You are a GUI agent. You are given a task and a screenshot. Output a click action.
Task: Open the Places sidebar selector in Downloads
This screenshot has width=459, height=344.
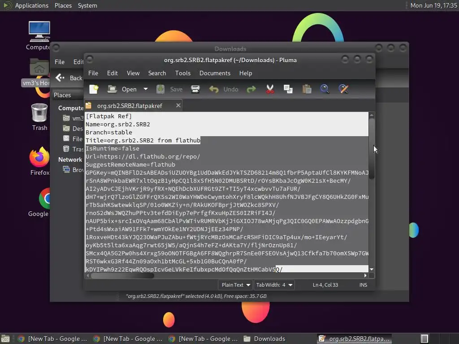(x=68, y=95)
